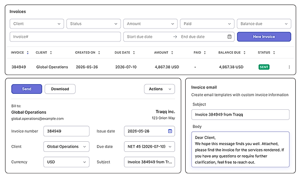Open the Actions dropdown
The height and width of the screenshot is (178, 302).
pos(159,89)
